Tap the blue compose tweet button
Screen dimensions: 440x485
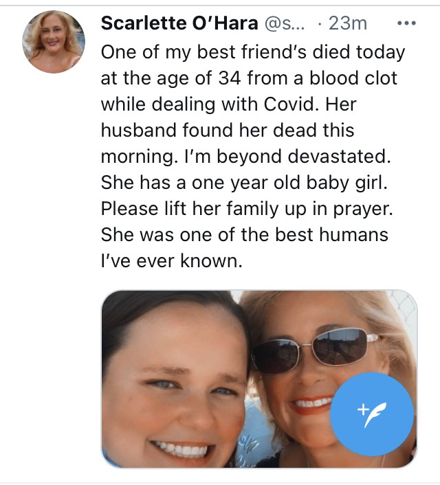(371, 413)
